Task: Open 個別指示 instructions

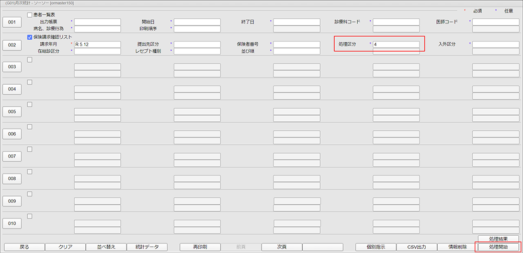Action: pyautogui.click(x=376, y=247)
